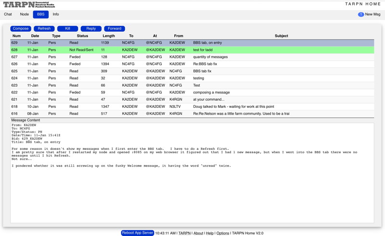Click 08-Jan date in row 616
Viewport: 385px width, 236px height.
[x=33, y=114]
